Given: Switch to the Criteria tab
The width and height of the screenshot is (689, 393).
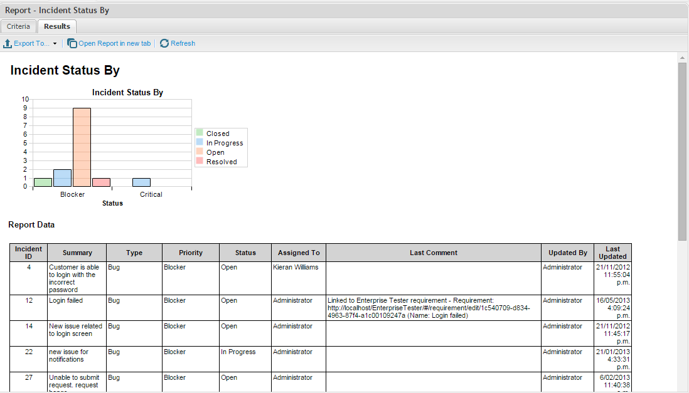Looking at the screenshot, I should click(18, 26).
